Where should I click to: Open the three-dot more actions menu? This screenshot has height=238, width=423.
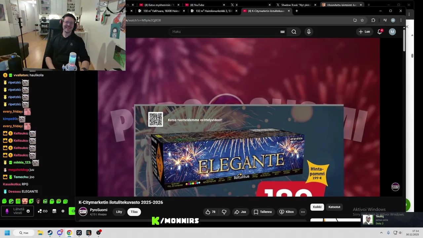[x=303, y=212]
